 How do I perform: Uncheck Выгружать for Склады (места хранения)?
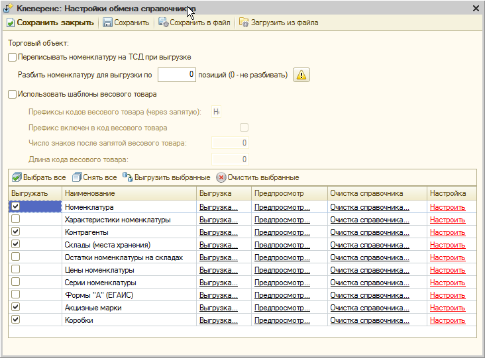(x=15, y=244)
